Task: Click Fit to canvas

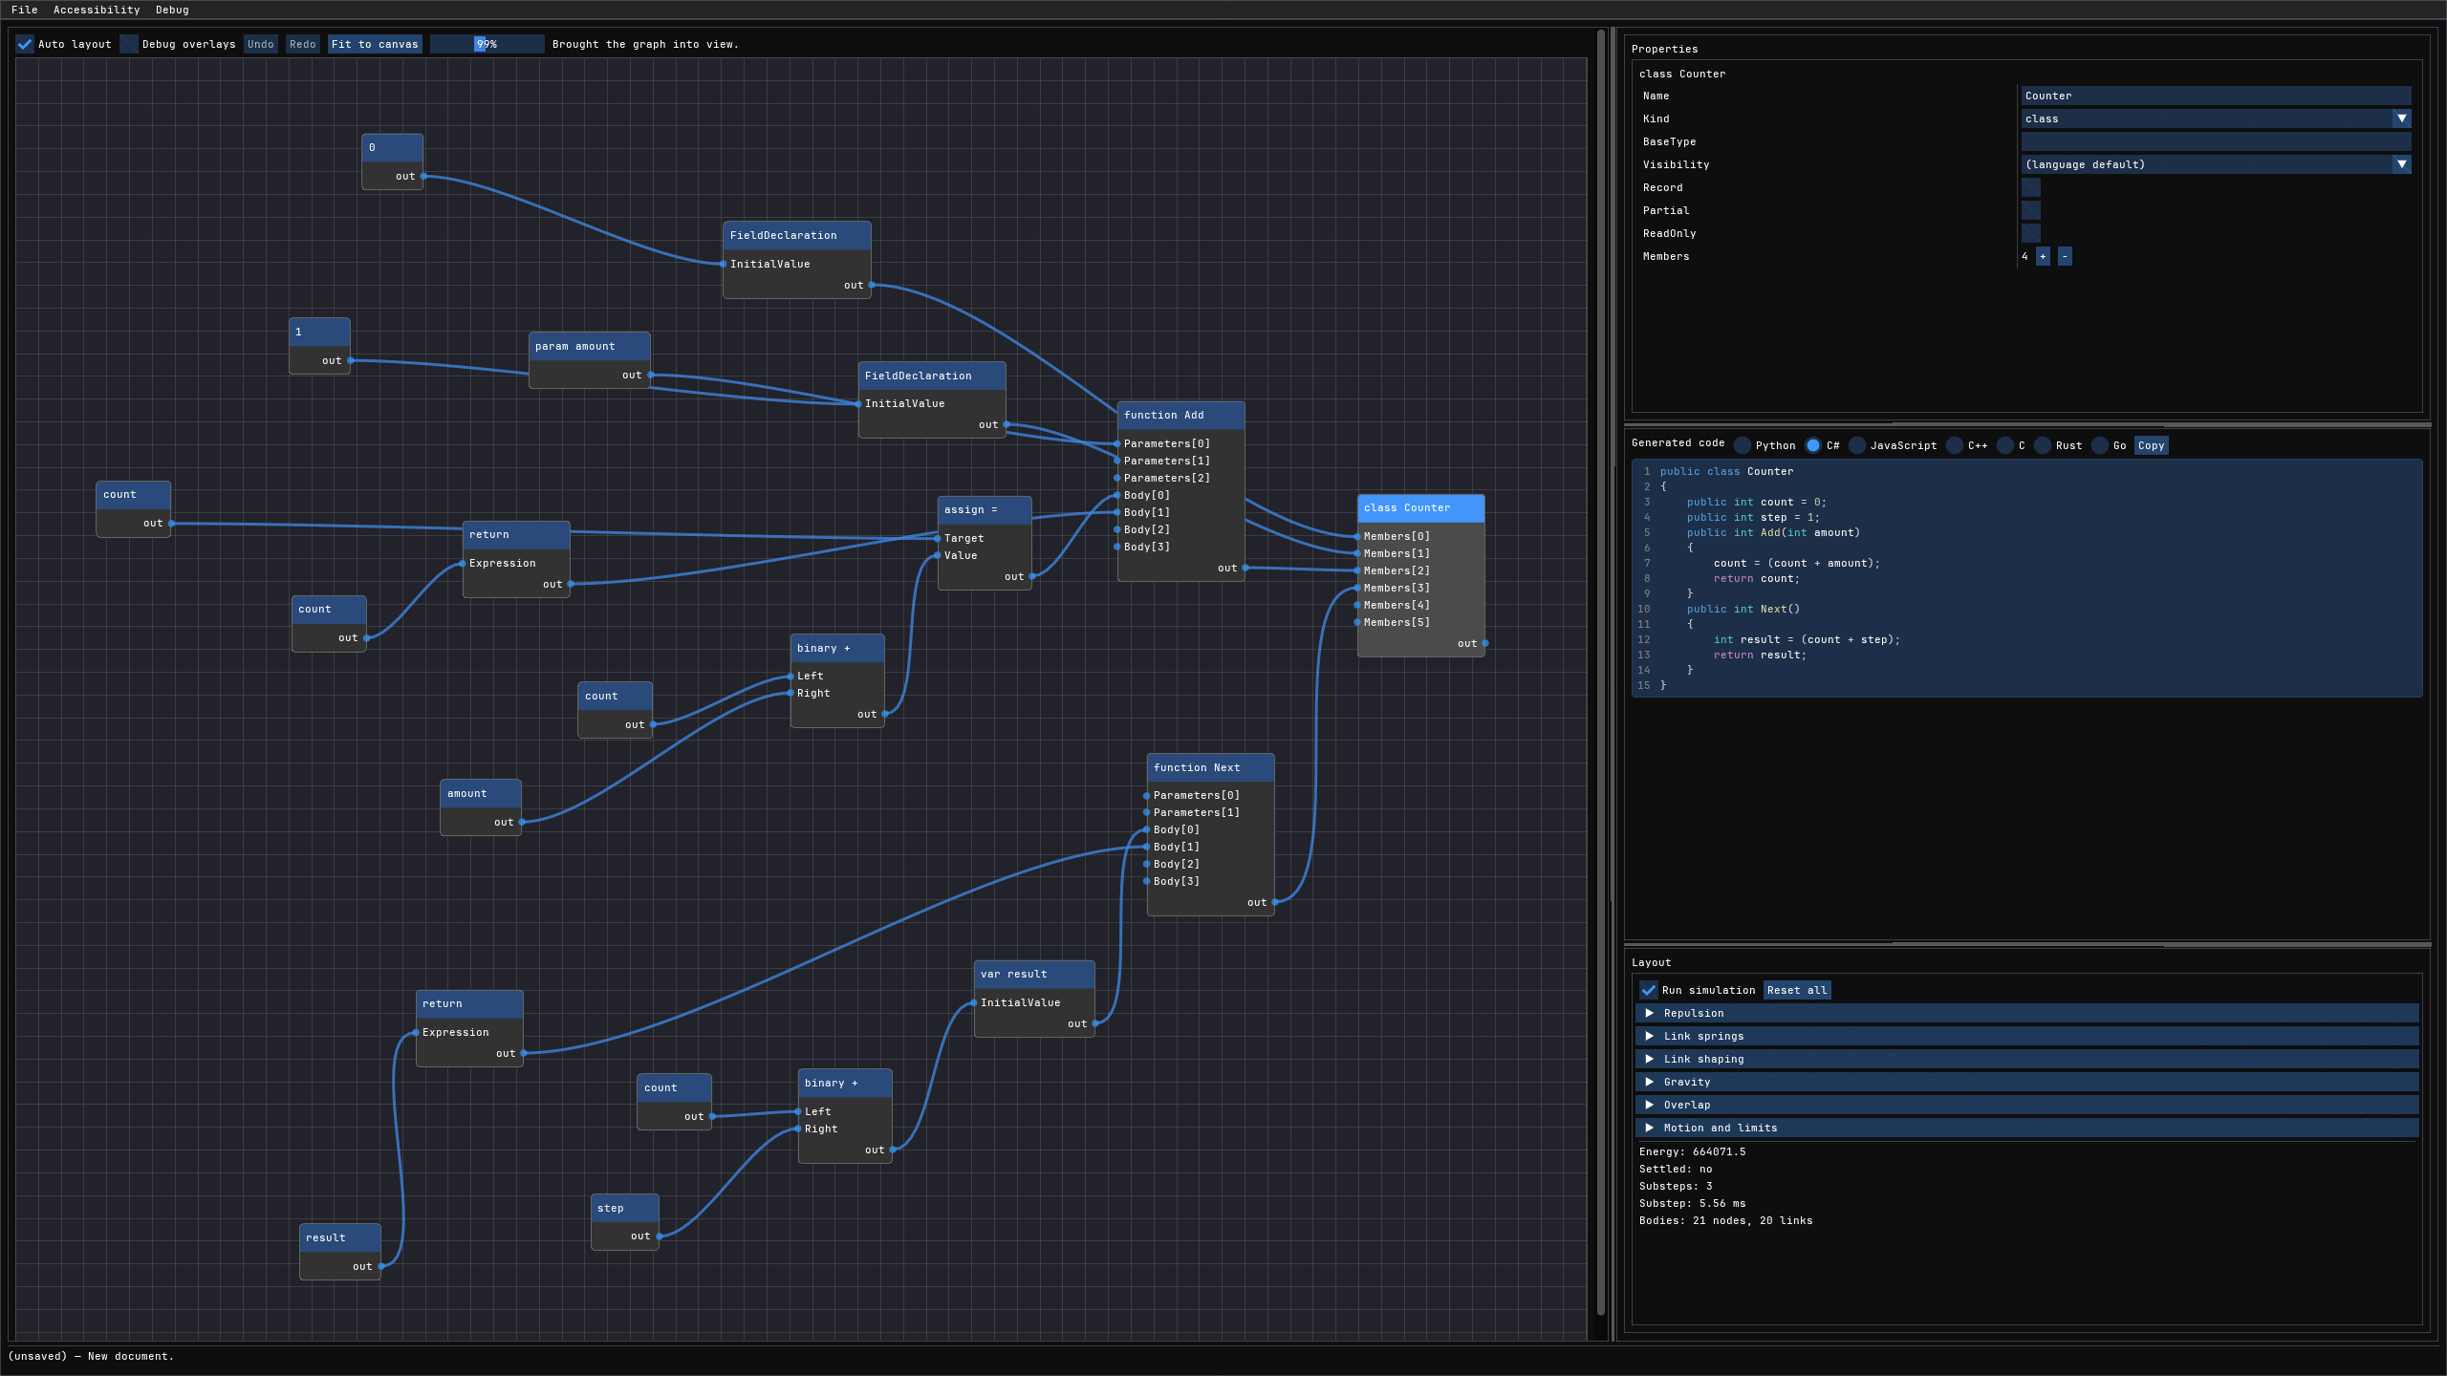Action: (x=375, y=44)
